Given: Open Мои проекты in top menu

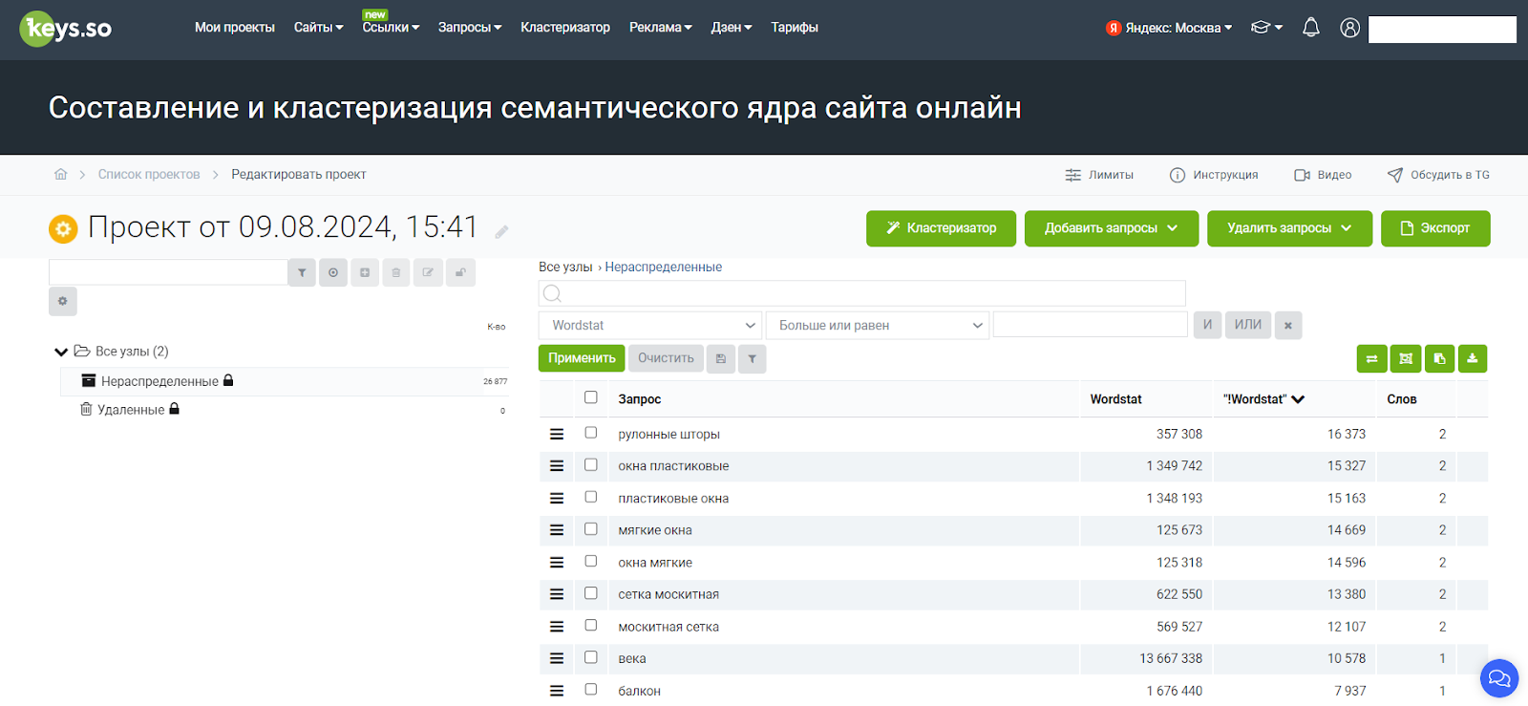Looking at the screenshot, I should tap(235, 28).
